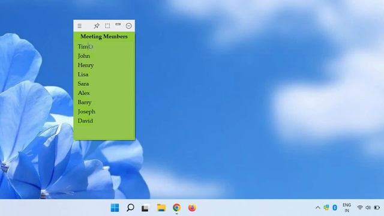Open the volume control in the tray
The image size is (384, 216).
tap(368, 208)
